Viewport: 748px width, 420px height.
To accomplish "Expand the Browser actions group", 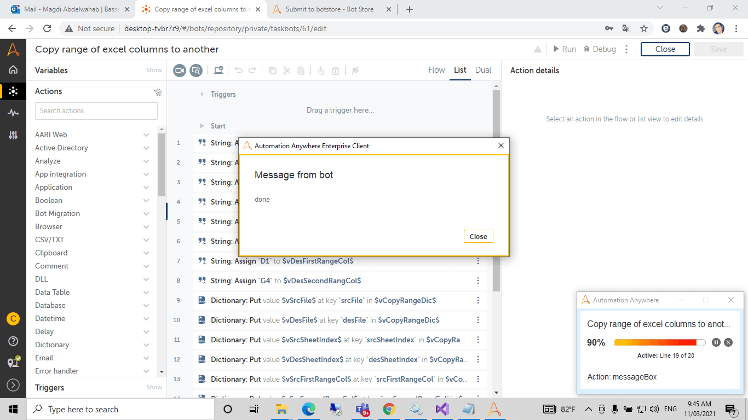I will tap(146, 226).
